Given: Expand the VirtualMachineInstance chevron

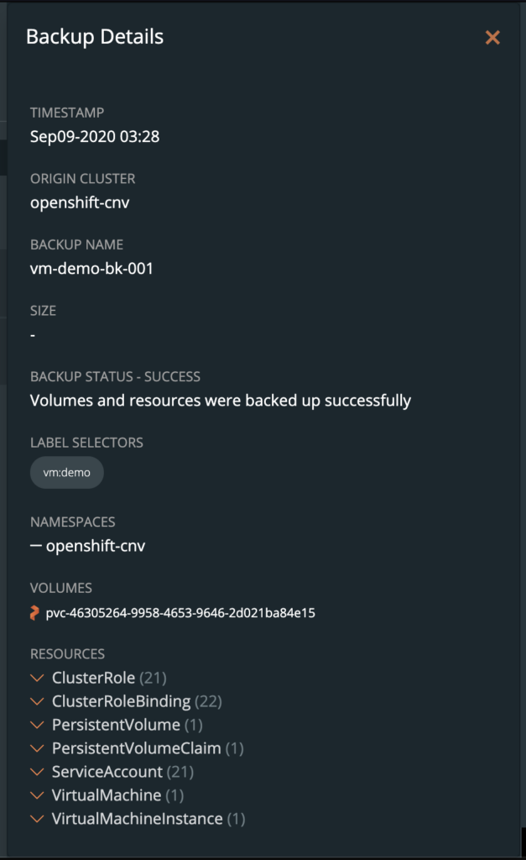Looking at the screenshot, I should [x=37, y=819].
